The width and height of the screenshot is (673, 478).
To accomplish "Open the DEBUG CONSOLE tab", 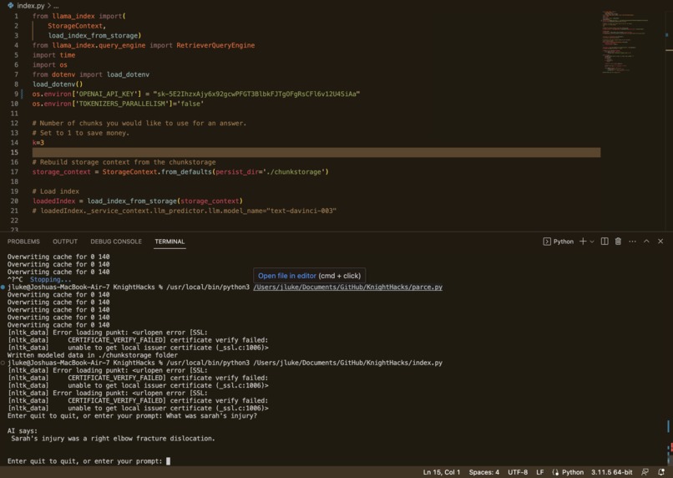I will [x=116, y=242].
